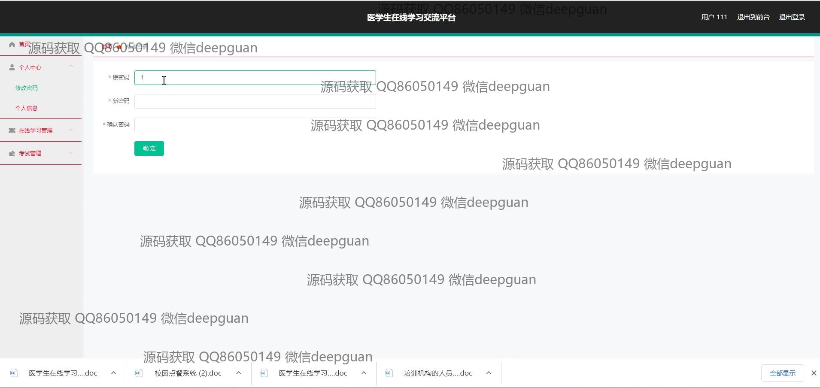
Task: Click 退出到前台 in the header
Action: (x=753, y=17)
